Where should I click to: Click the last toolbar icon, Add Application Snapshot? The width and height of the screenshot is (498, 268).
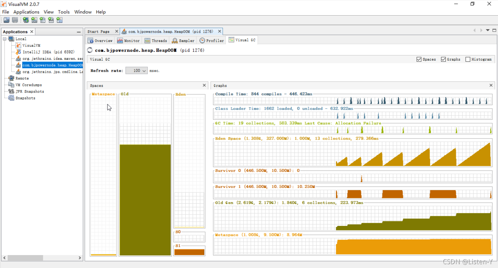point(59,20)
